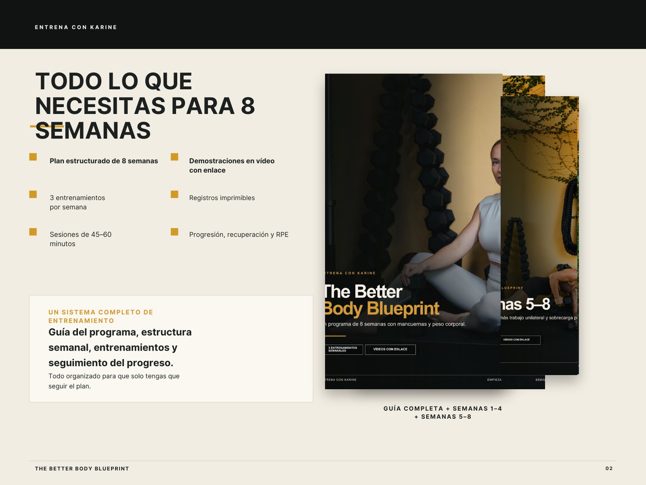Click the page number 02

[609, 469]
